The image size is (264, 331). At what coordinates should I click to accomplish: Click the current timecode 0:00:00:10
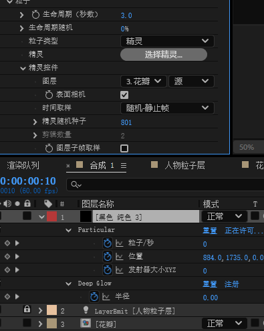[x=28, y=181]
